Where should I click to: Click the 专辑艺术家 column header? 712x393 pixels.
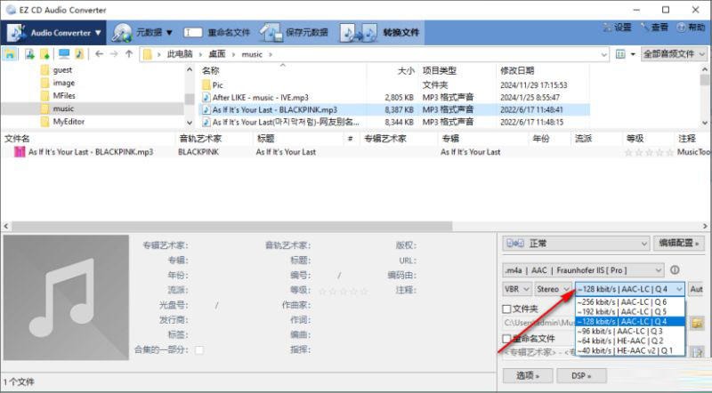coord(385,139)
